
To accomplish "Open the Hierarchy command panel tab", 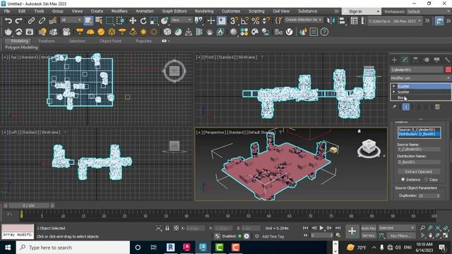I will (415, 60).
